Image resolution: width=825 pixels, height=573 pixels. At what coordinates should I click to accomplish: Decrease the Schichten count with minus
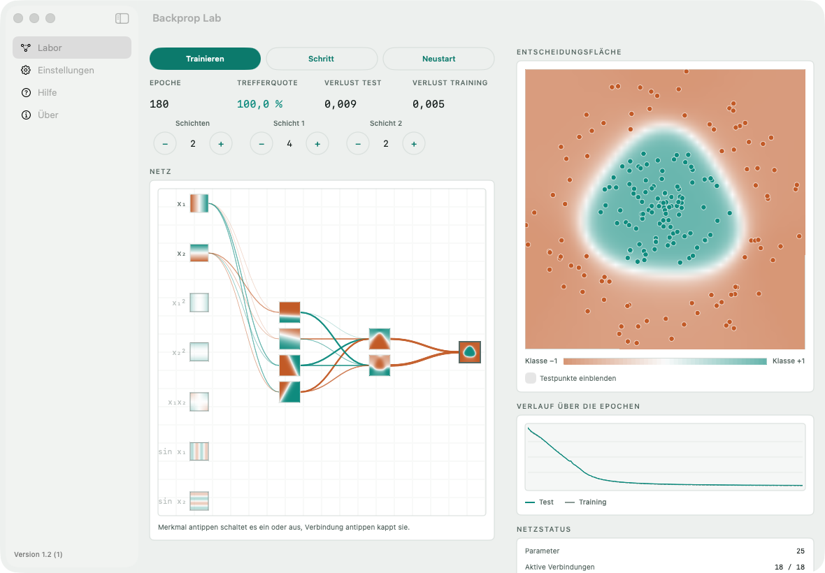(165, 143)
